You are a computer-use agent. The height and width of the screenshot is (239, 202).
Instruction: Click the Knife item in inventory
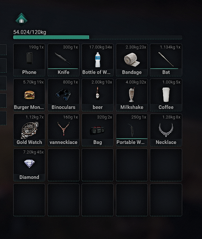pos(63,60)
